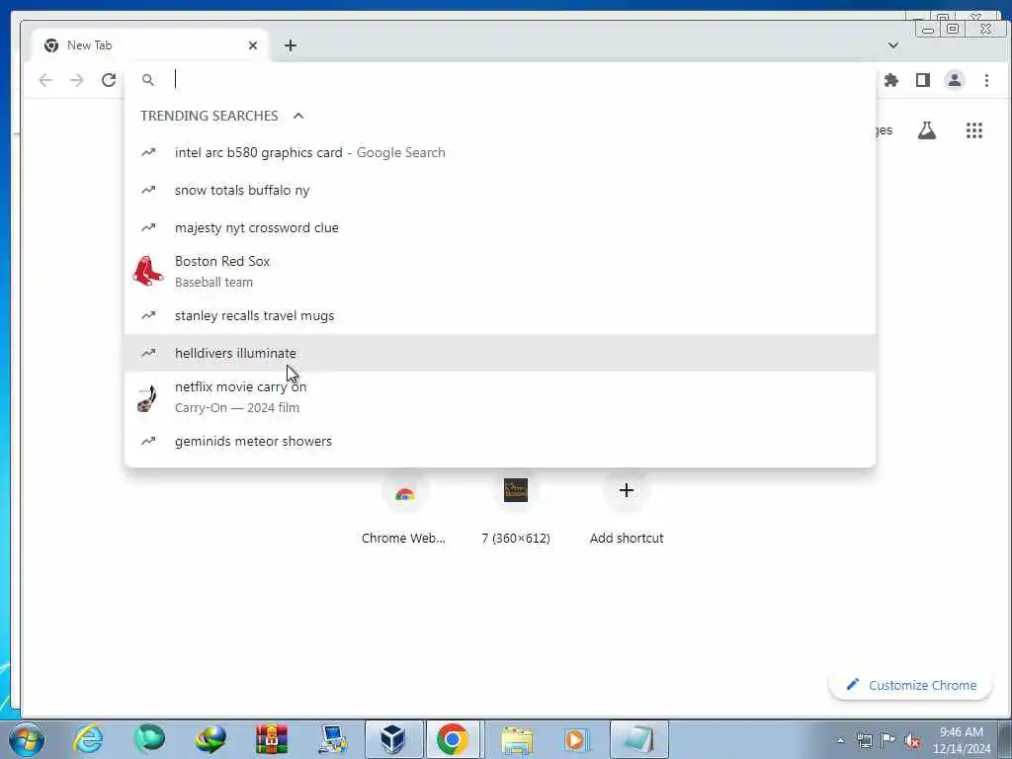The height and width of the screenshot is (759, 1012).
Task: Toggle the side panel icon
Action: pos(923,80)
